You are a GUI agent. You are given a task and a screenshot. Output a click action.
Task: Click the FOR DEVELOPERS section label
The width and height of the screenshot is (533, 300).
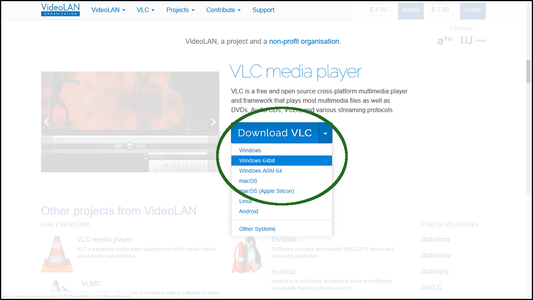click(449, 225)
